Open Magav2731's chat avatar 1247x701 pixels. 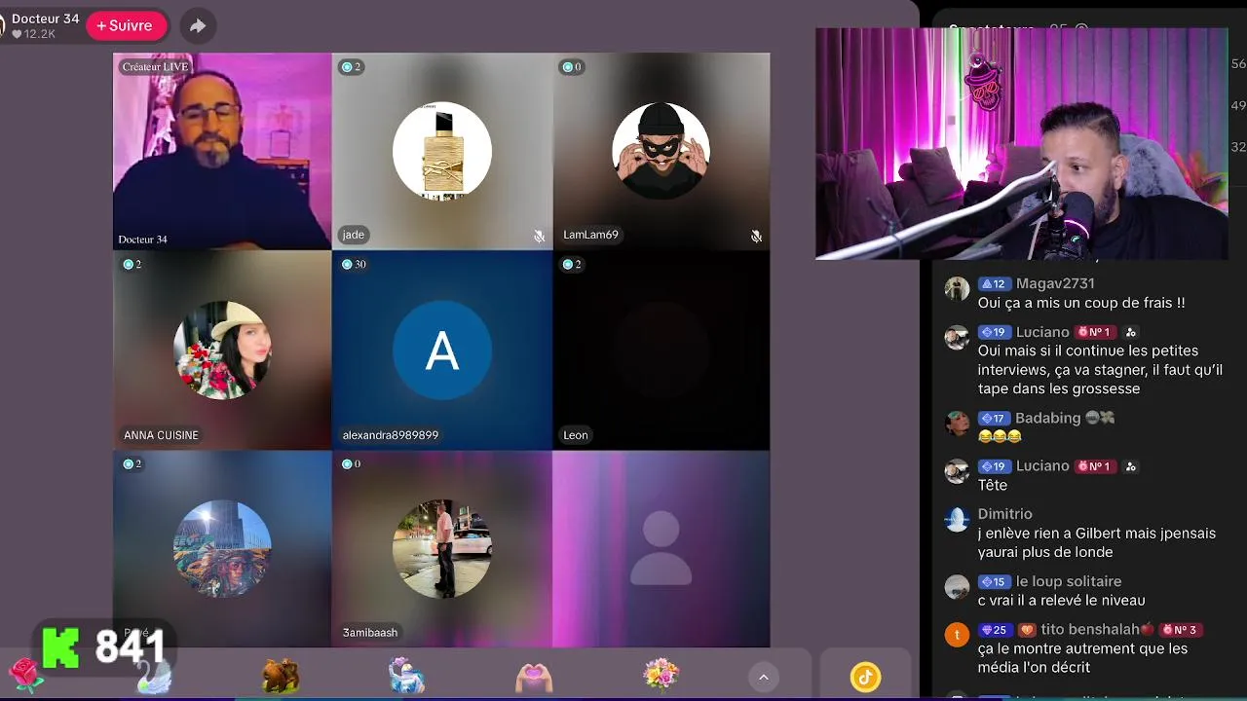(957, 289)
